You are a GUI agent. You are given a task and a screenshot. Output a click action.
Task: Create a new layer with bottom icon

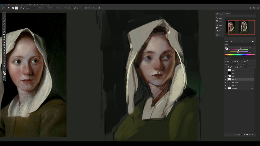click(250, 135)
